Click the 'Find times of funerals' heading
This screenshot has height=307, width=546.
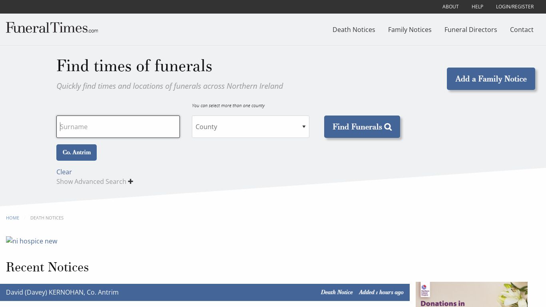point(134,66)
